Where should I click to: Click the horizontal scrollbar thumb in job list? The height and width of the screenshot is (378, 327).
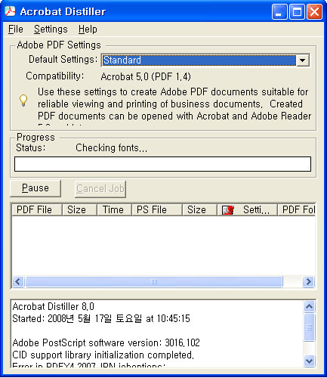(x=154, y=281)
